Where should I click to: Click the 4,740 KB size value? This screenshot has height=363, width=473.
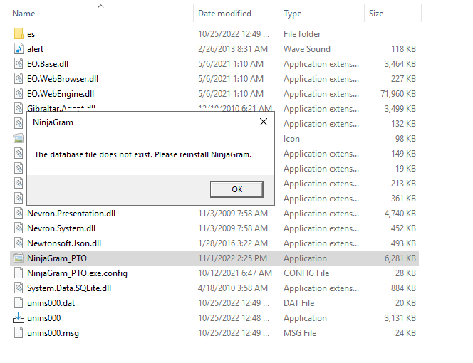coord(400,214)
